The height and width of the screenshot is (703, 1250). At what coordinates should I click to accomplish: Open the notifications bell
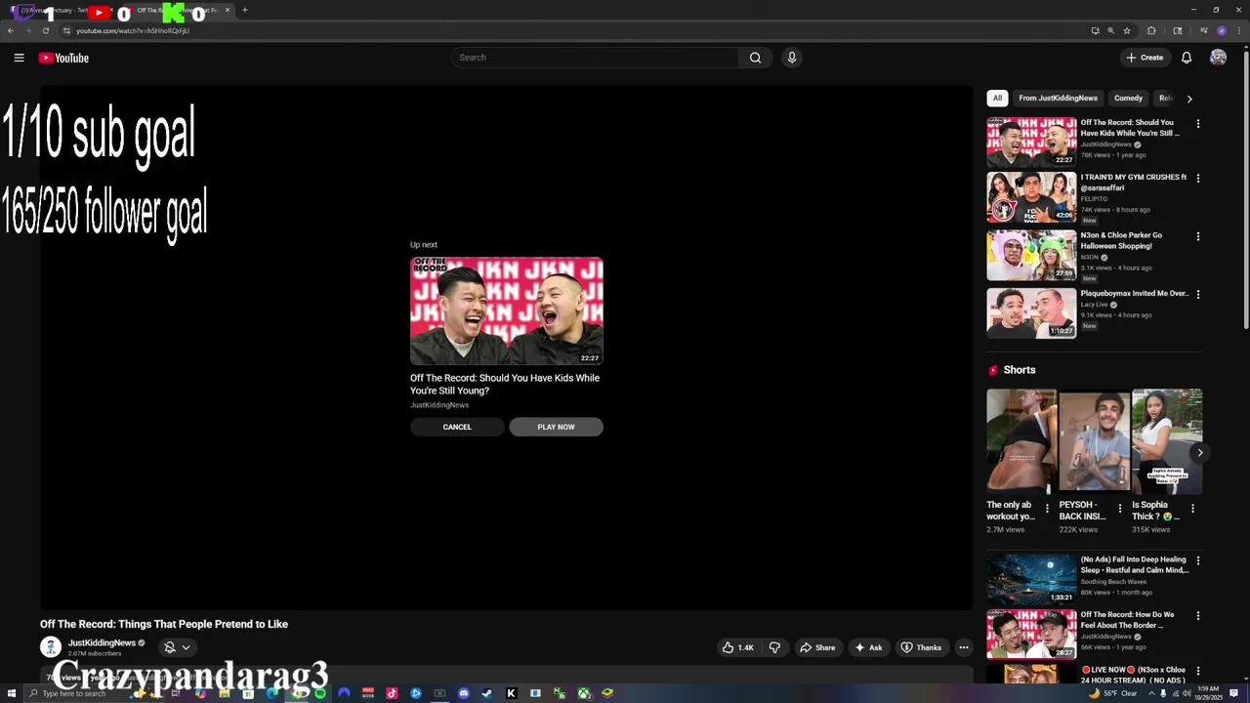pyautogui.click(x=1187, y=58)
